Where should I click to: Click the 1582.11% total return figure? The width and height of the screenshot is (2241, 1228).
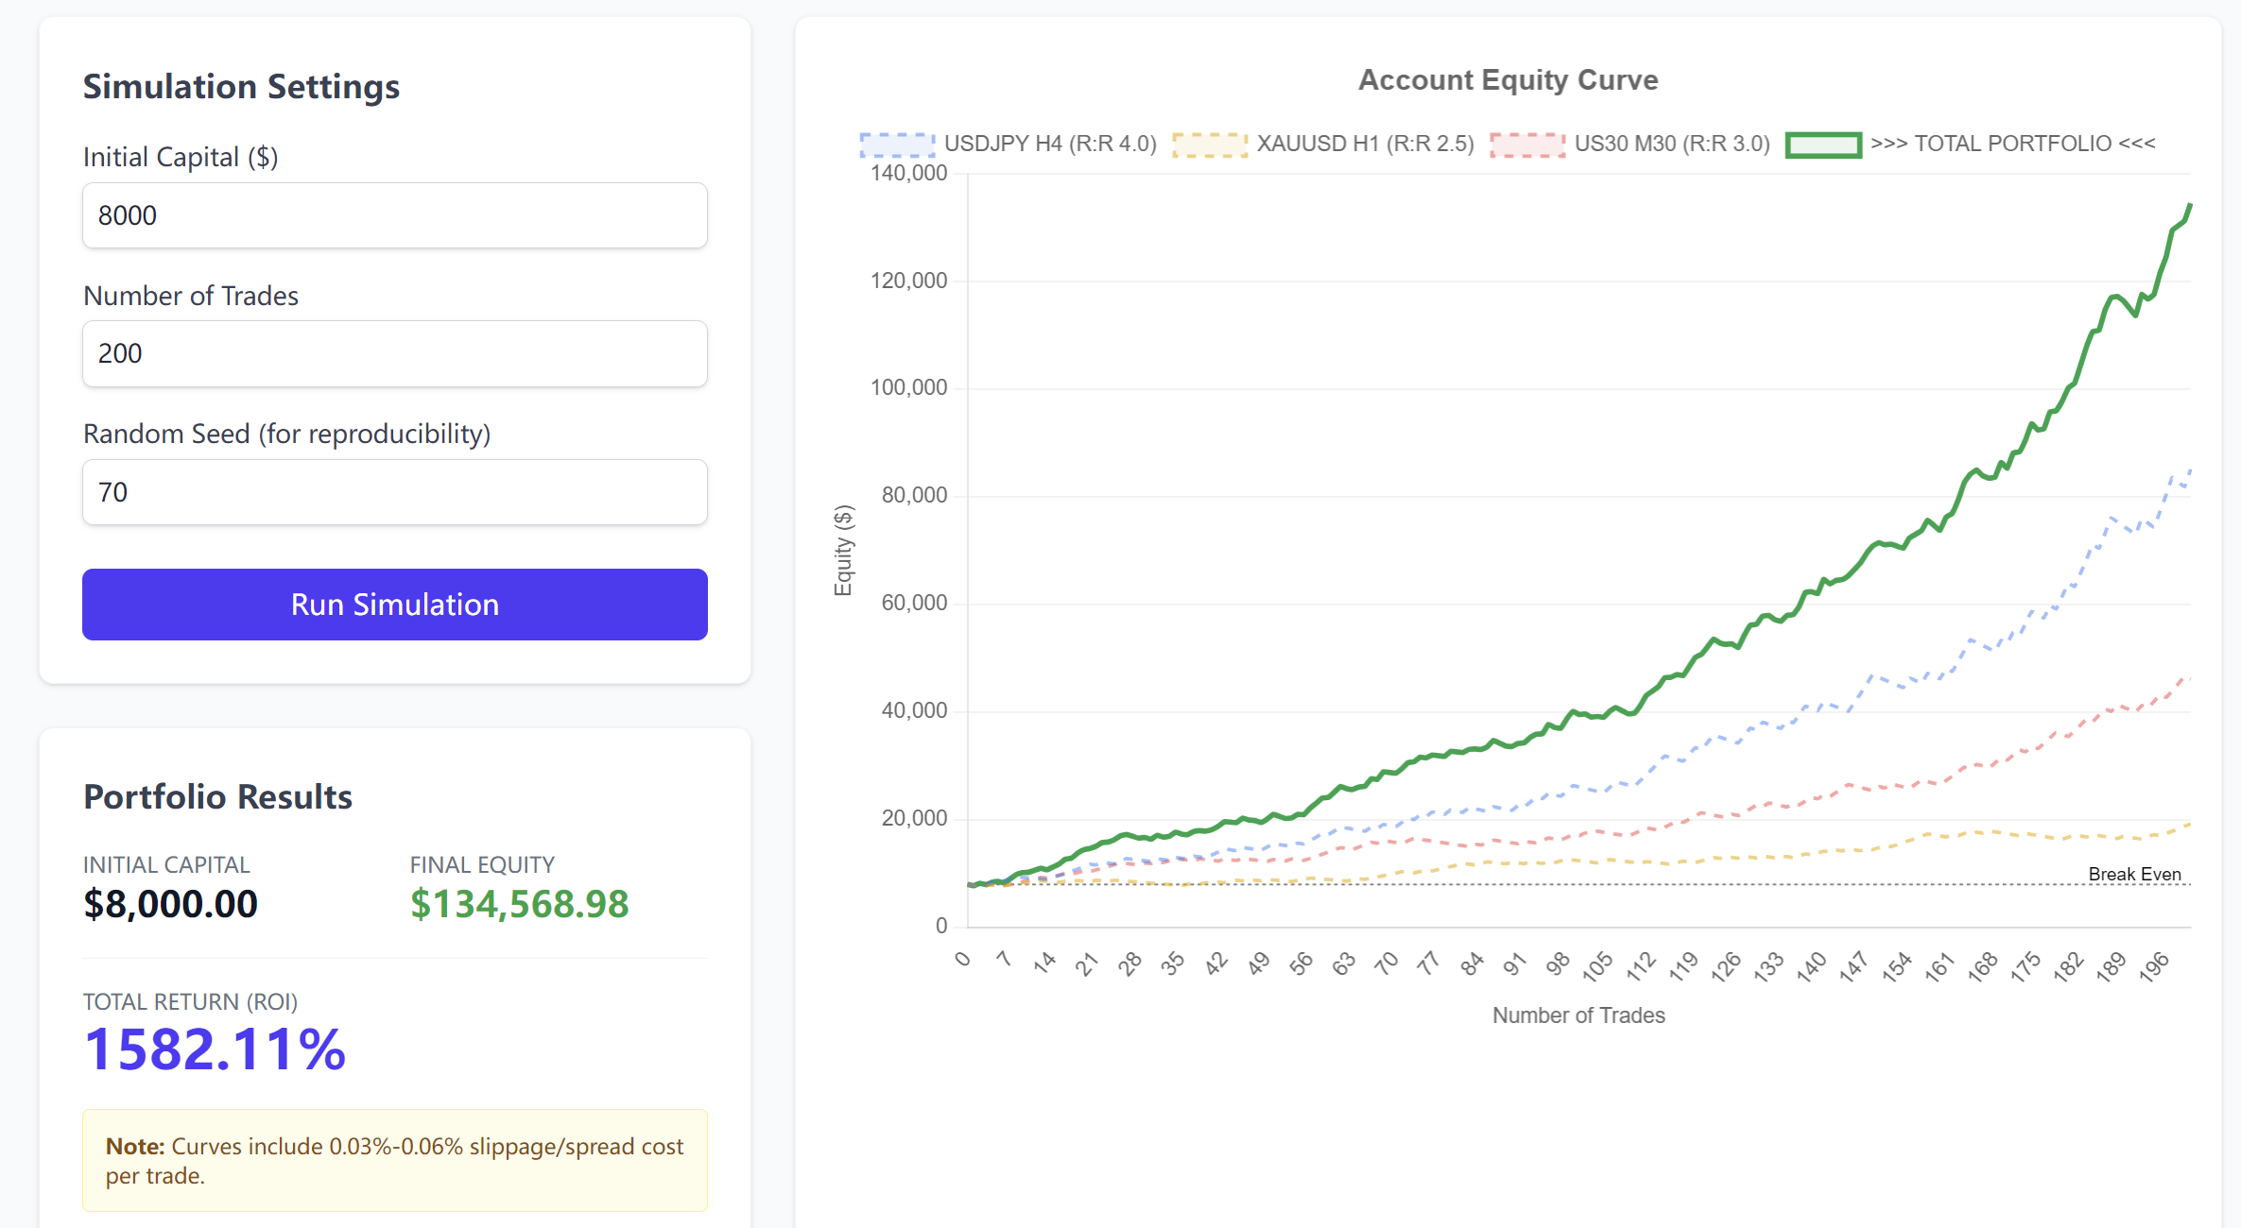(x=215, y=1049)
